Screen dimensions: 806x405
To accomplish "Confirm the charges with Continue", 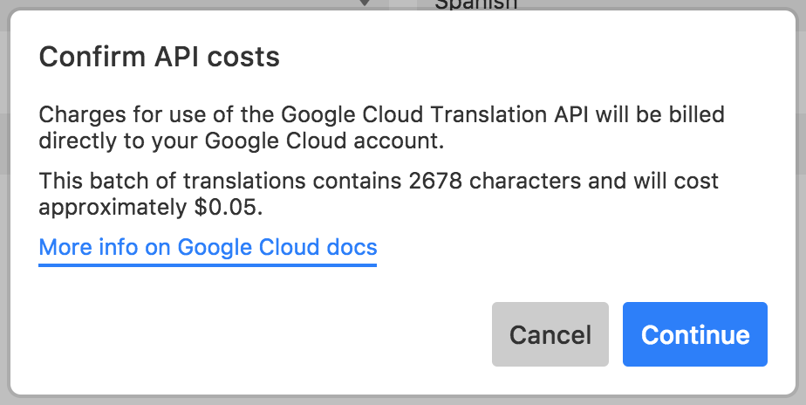I will [x=695, y=334].
